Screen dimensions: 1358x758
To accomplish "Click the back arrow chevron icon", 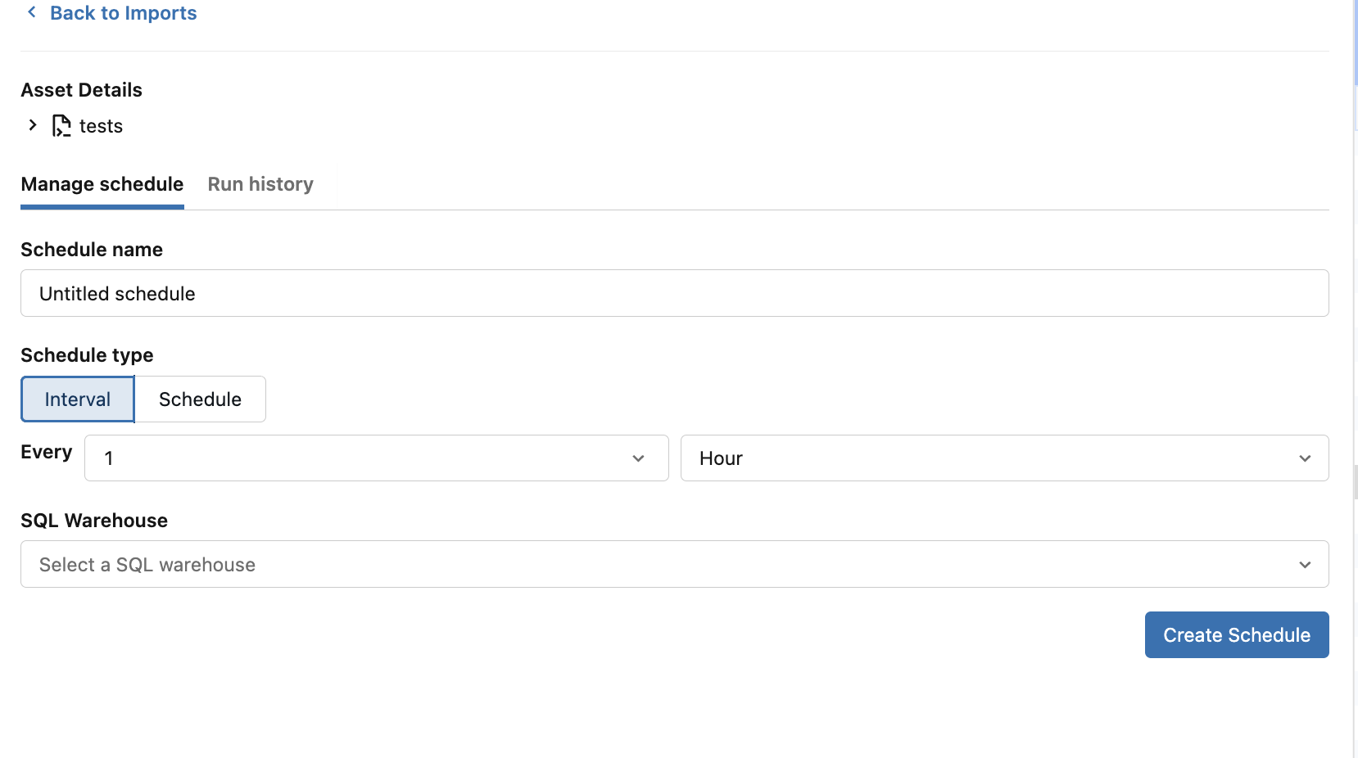I will click(32, 12).
